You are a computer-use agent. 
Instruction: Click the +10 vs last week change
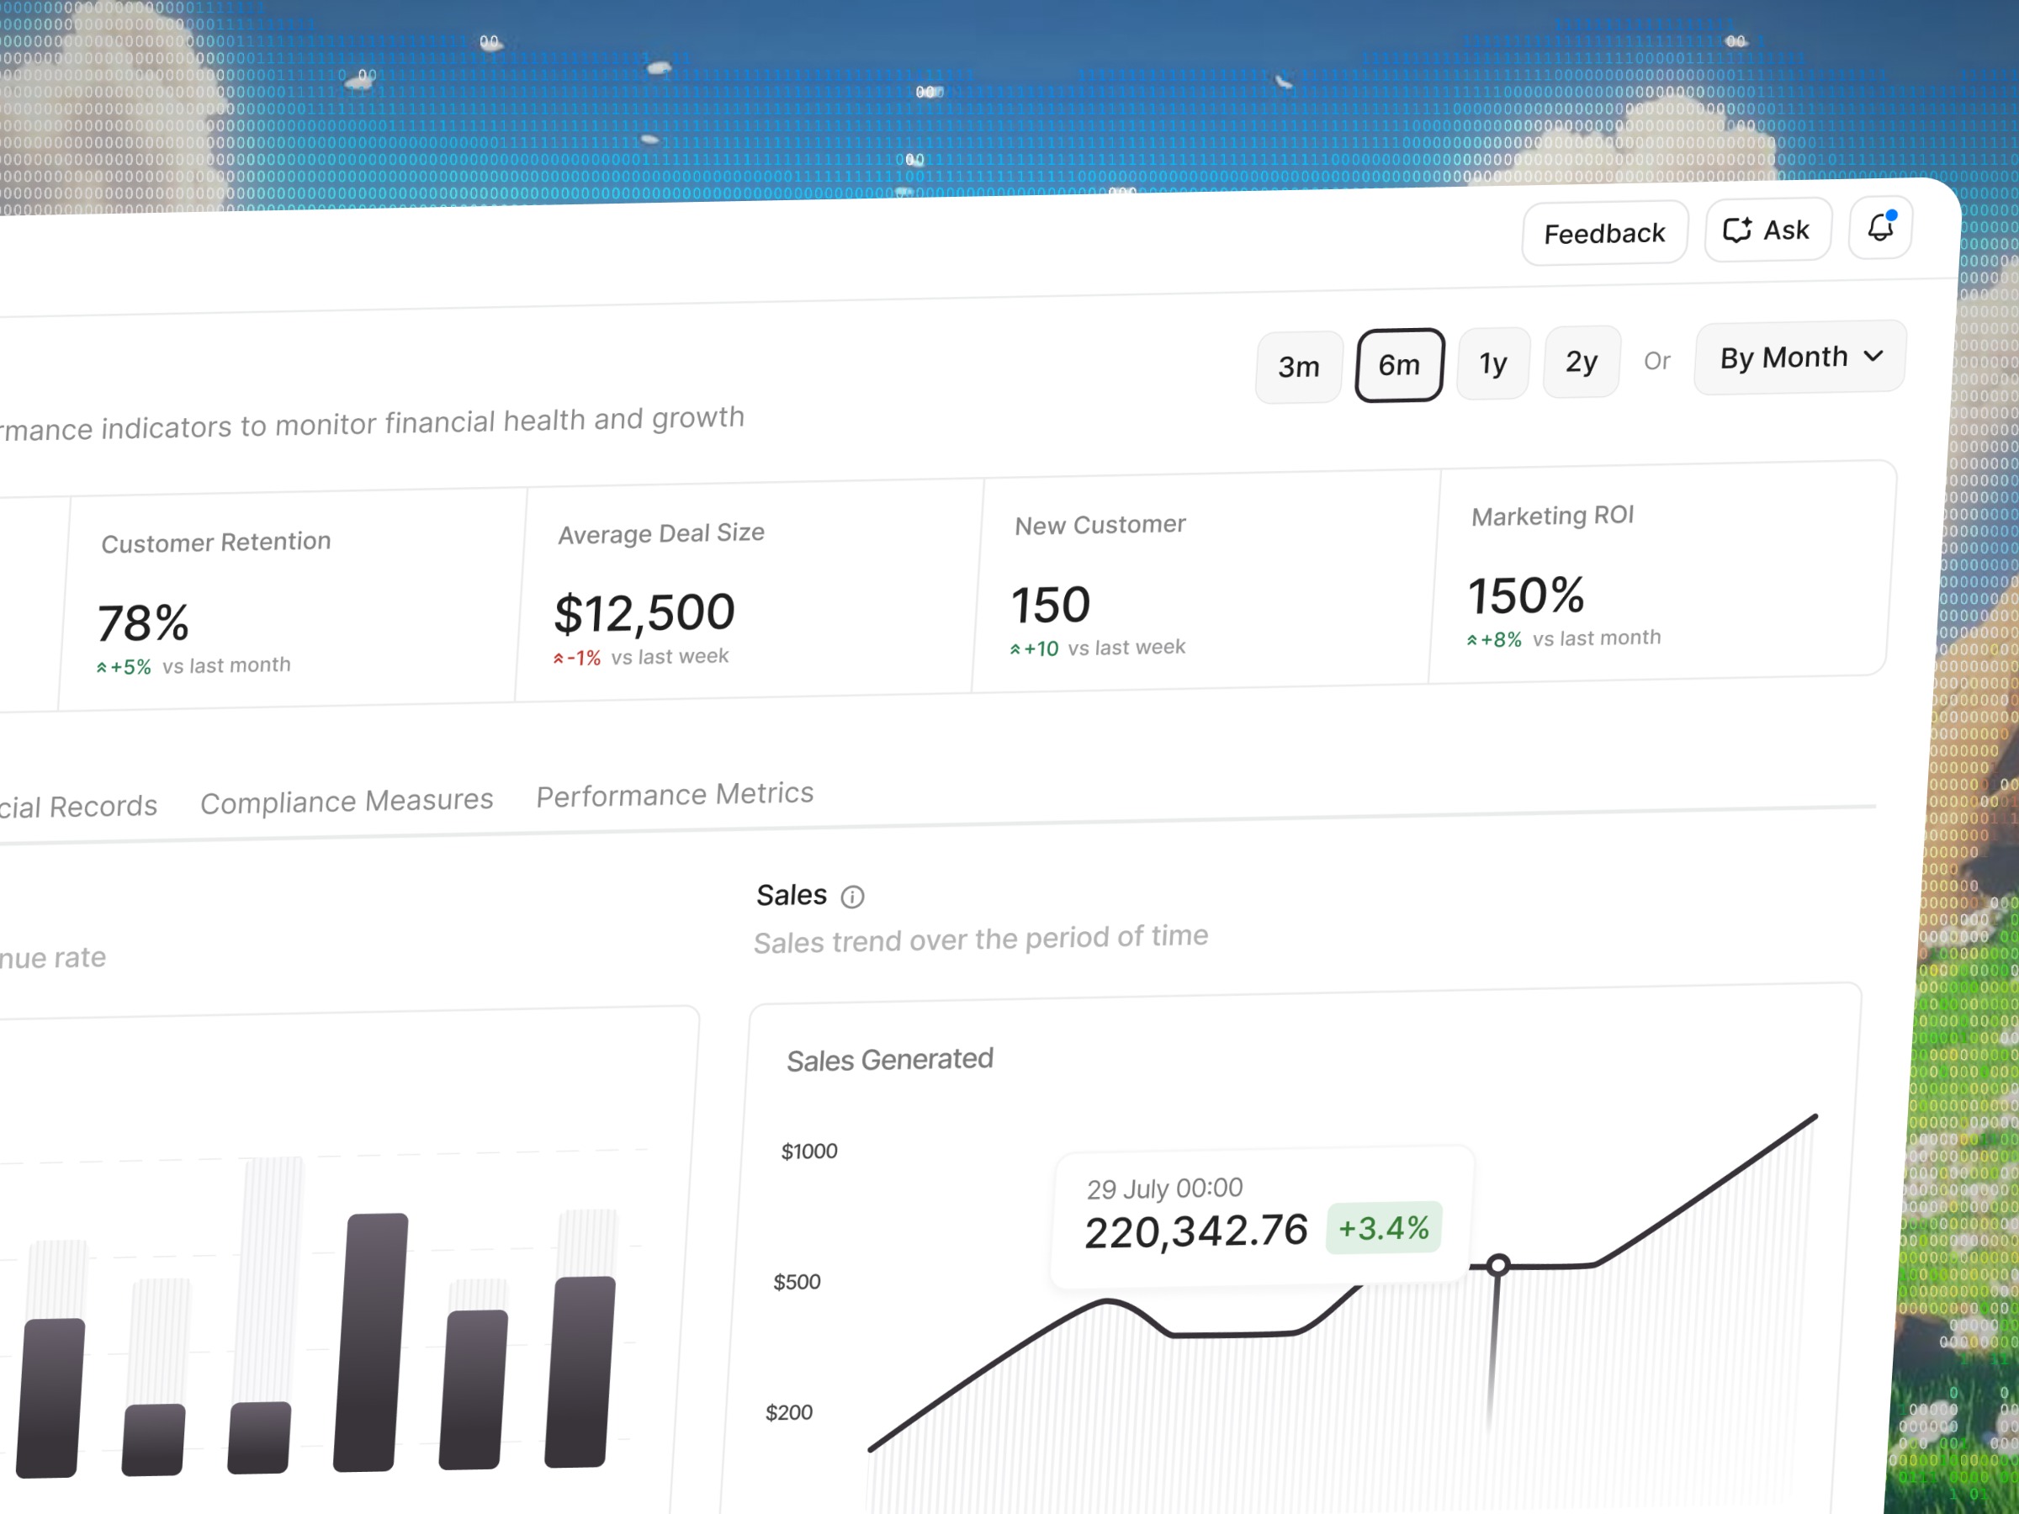[x=1097, y=648]
